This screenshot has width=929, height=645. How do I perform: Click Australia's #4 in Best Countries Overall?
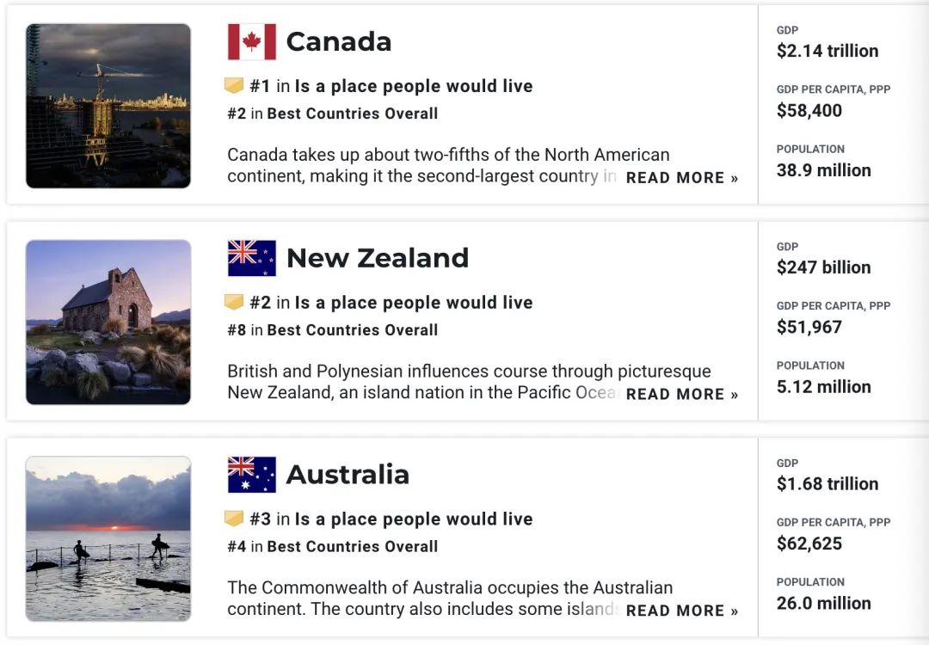pyautogui.click(x=332, y=547)
